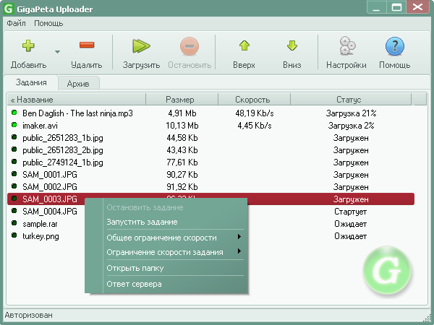Click the red minus Delete icon
This screenshot has width=434, height=325.
click(87, 46)
